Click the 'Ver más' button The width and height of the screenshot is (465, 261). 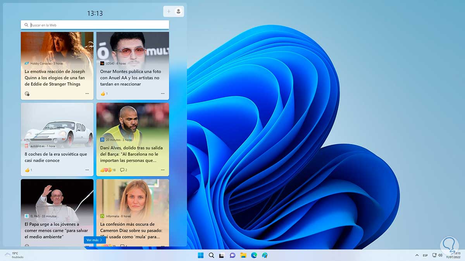click(95, 240)
